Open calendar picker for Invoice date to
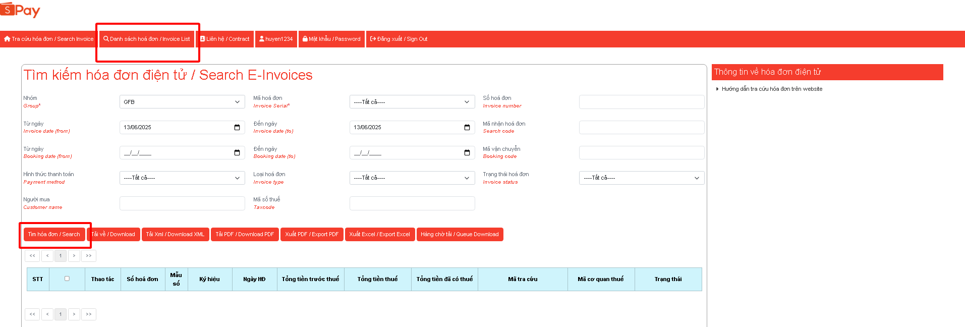The width and height of the screenshot is (965, 327). click(467, 127)
